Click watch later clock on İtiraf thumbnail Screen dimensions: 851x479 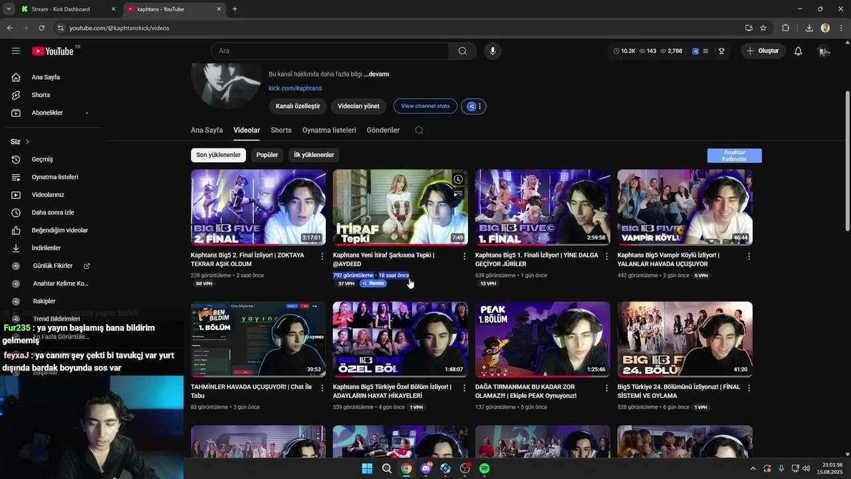[458, 180]
